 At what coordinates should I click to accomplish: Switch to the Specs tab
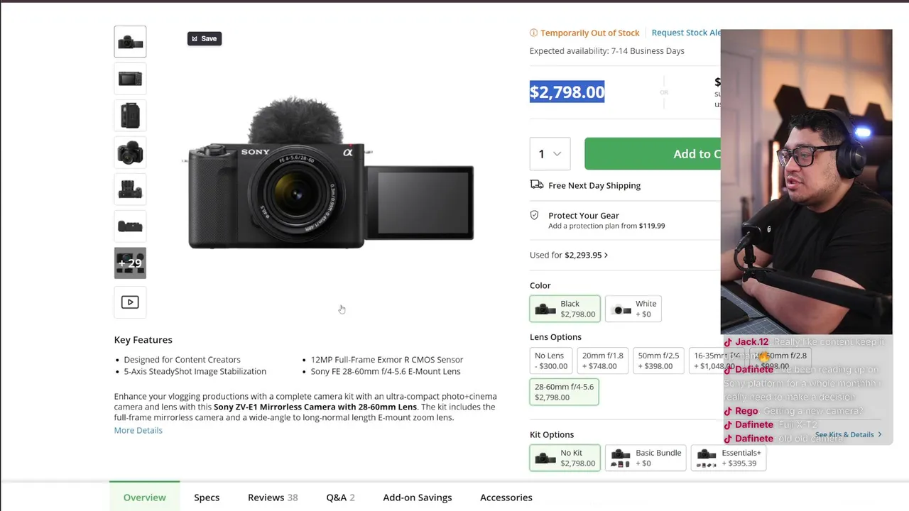click(207, 498)
